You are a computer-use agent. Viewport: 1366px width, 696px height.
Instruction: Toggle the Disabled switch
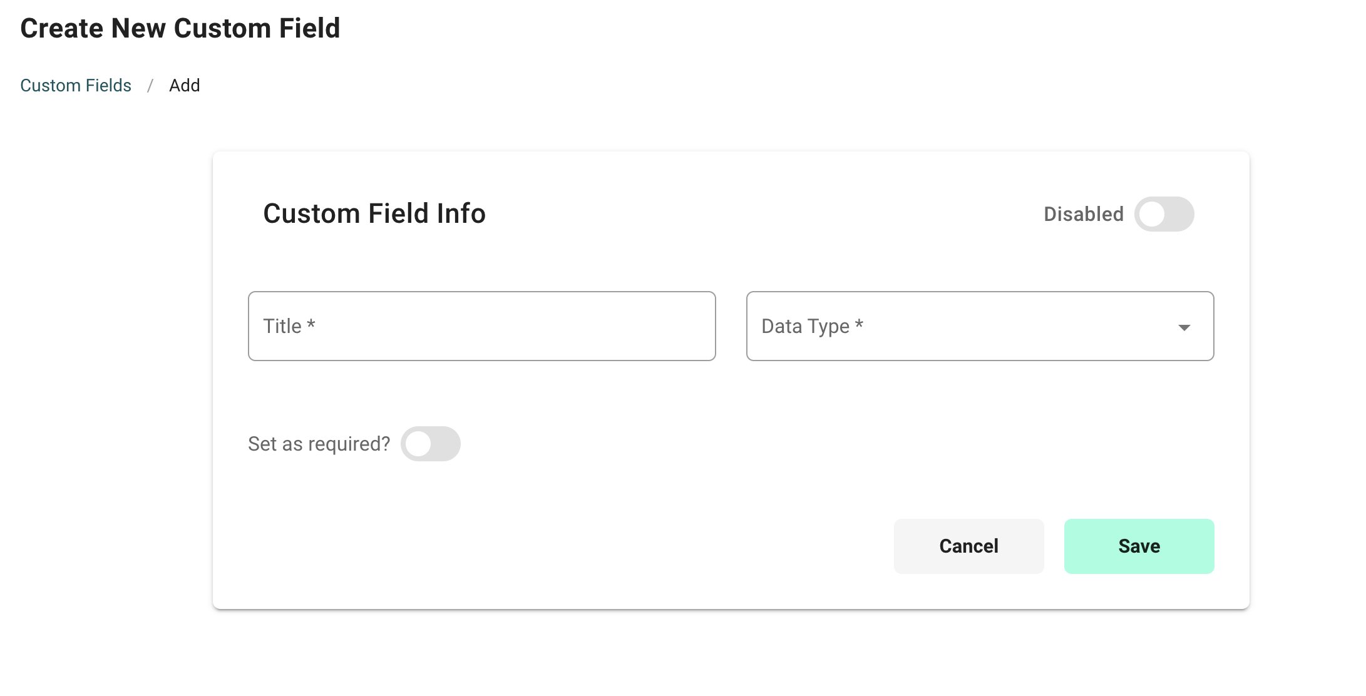pyautogui.click(x=1164, y=214)
